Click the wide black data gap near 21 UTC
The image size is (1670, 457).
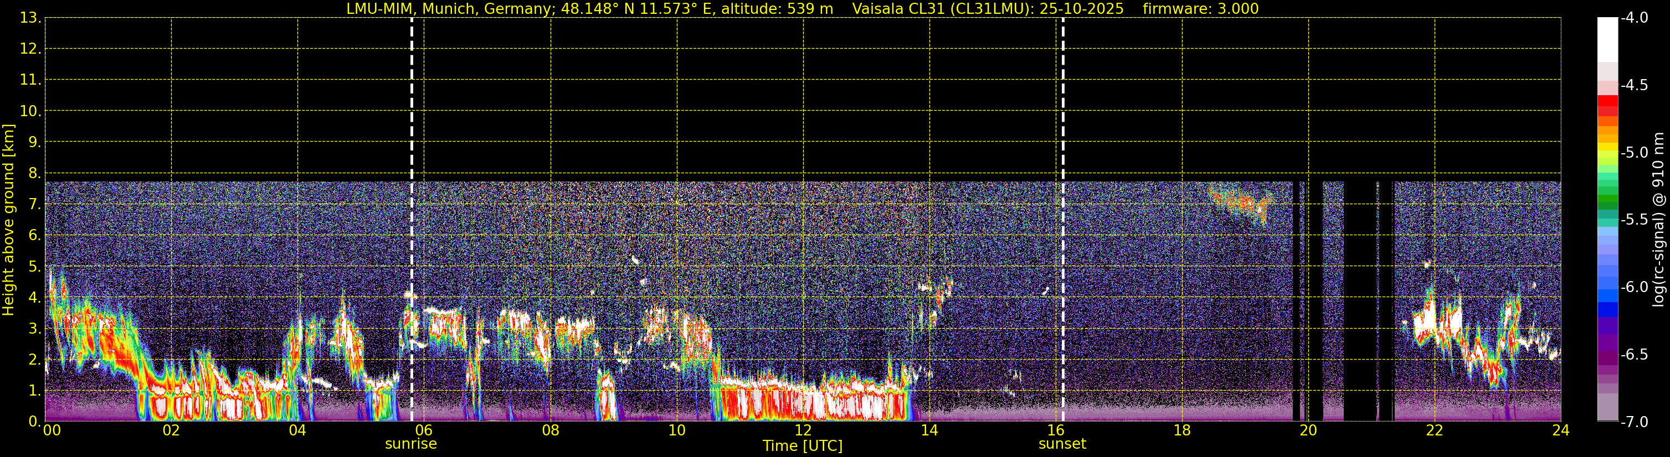pos(1359,298)
